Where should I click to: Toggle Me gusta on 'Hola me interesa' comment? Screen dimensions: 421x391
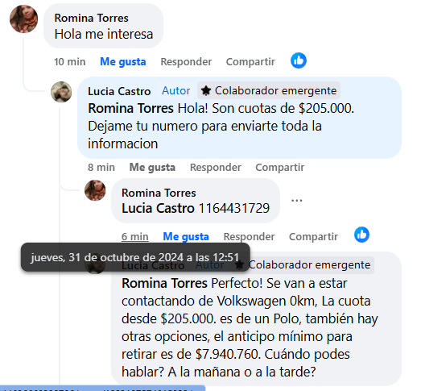(122, 62)
